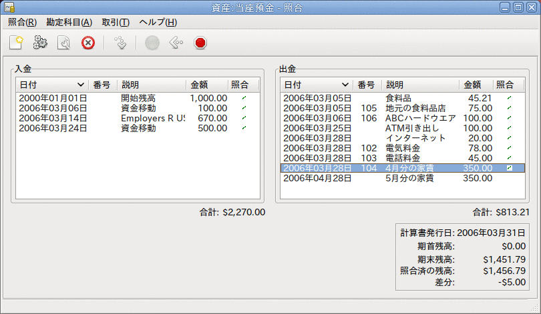541x314 pixels.
Task: Sort 出金 list by 金額 column header
Action: pos(476,85)
